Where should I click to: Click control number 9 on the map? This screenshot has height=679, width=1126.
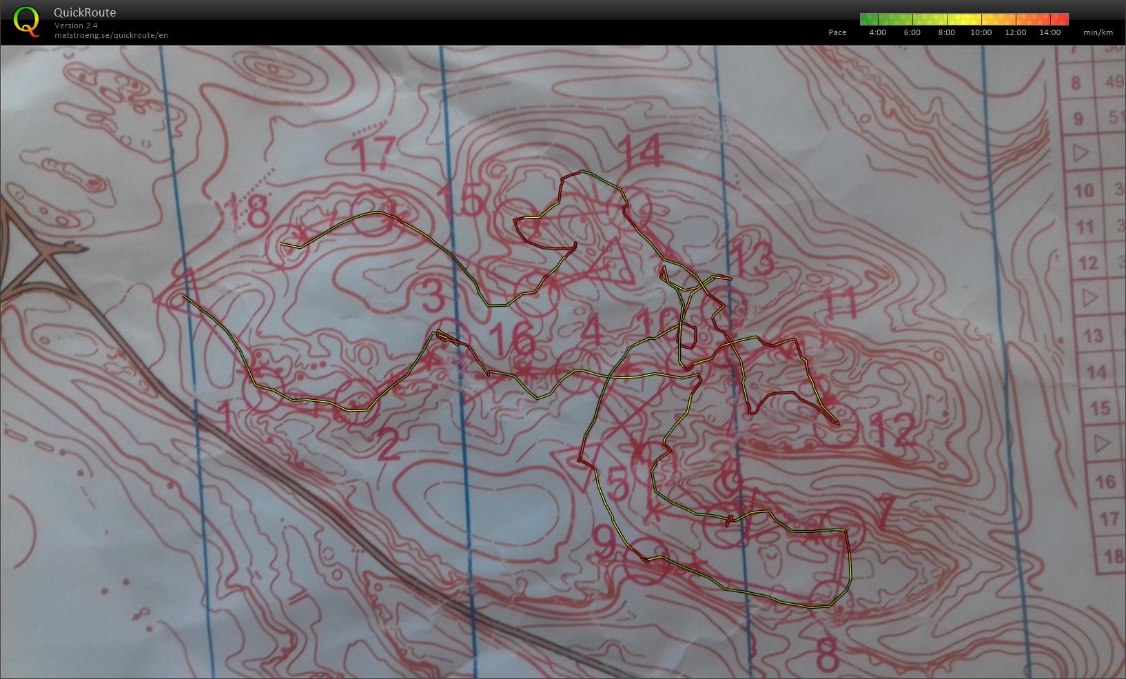tap(605, 542)
